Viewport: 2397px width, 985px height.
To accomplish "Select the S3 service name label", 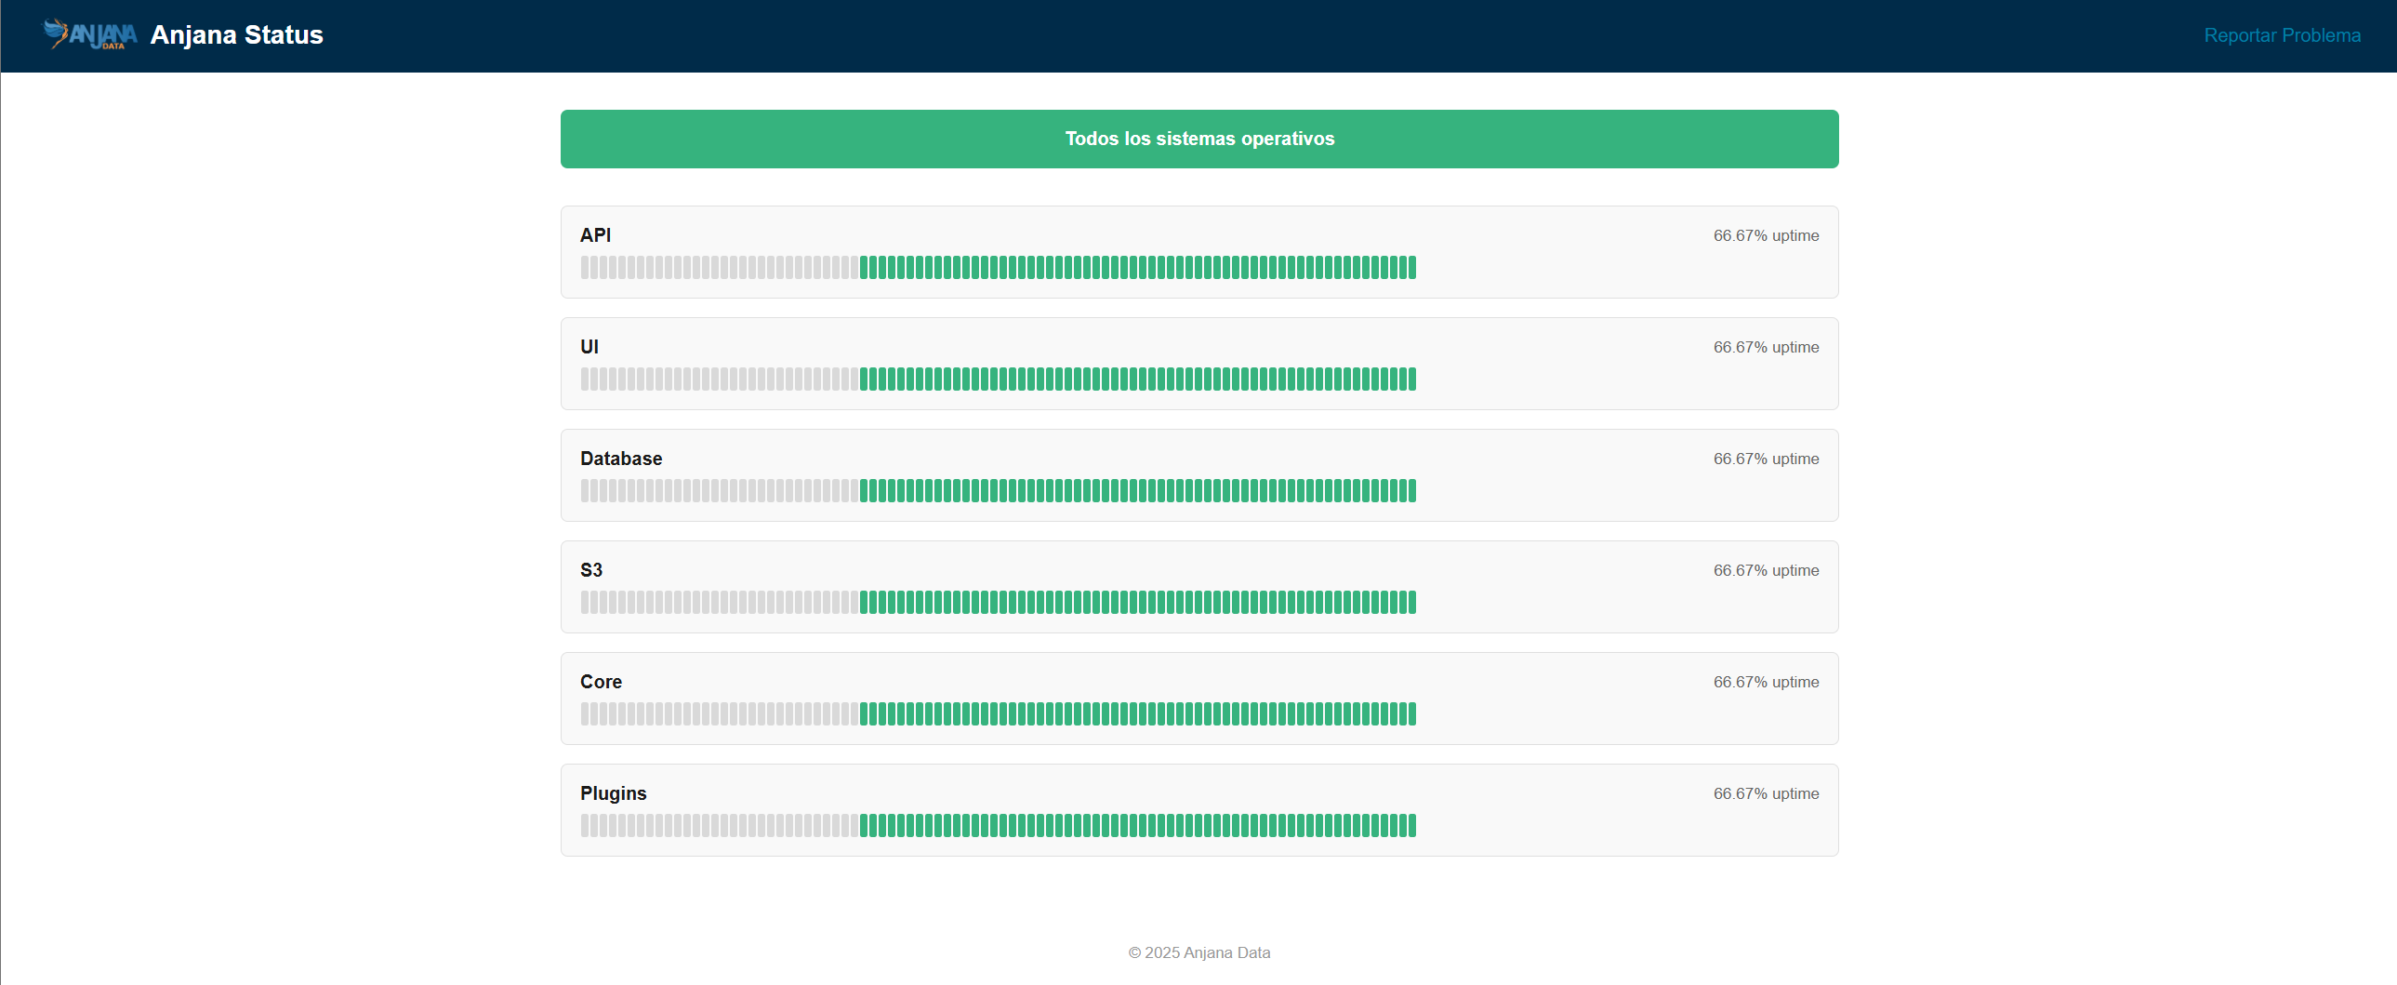I will (590, 571).
